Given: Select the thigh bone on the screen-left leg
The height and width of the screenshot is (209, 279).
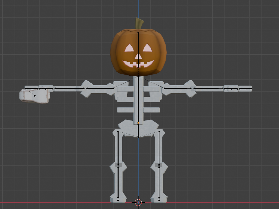Looking at the screenshot, I should click(x=118, y=148).
